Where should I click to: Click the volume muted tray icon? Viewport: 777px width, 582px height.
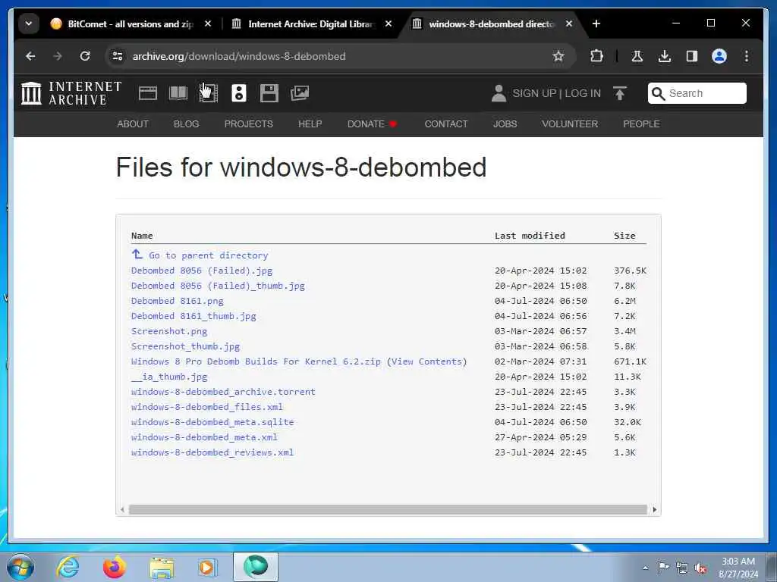pyautogui.click(x=700, y=568)
